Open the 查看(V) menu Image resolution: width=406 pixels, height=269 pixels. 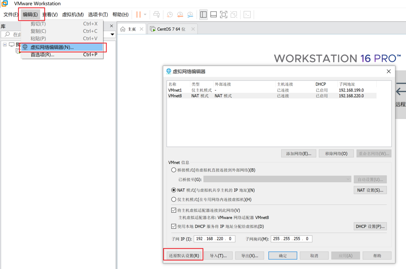[x=50, y=14]
